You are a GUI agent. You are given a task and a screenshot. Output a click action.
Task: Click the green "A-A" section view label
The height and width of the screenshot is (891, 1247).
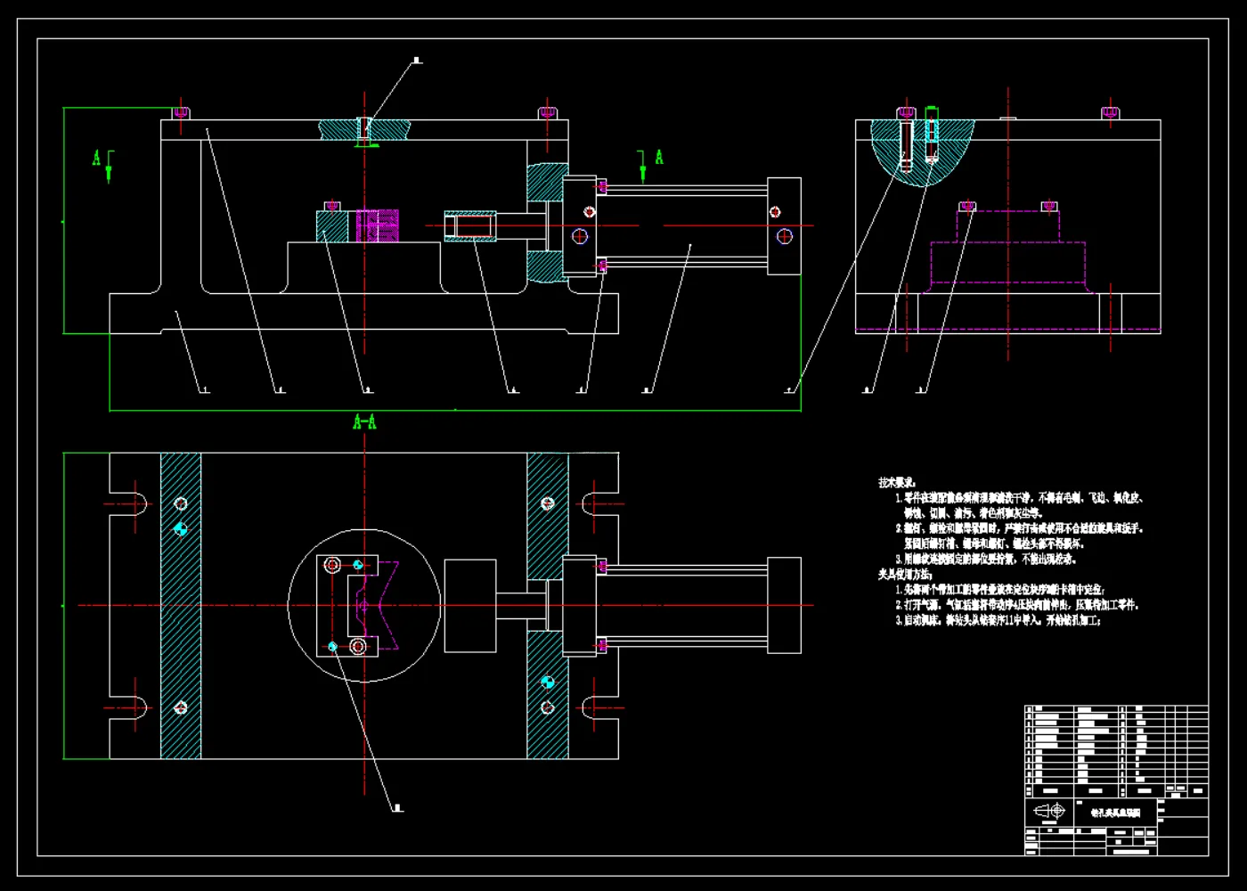364,422
